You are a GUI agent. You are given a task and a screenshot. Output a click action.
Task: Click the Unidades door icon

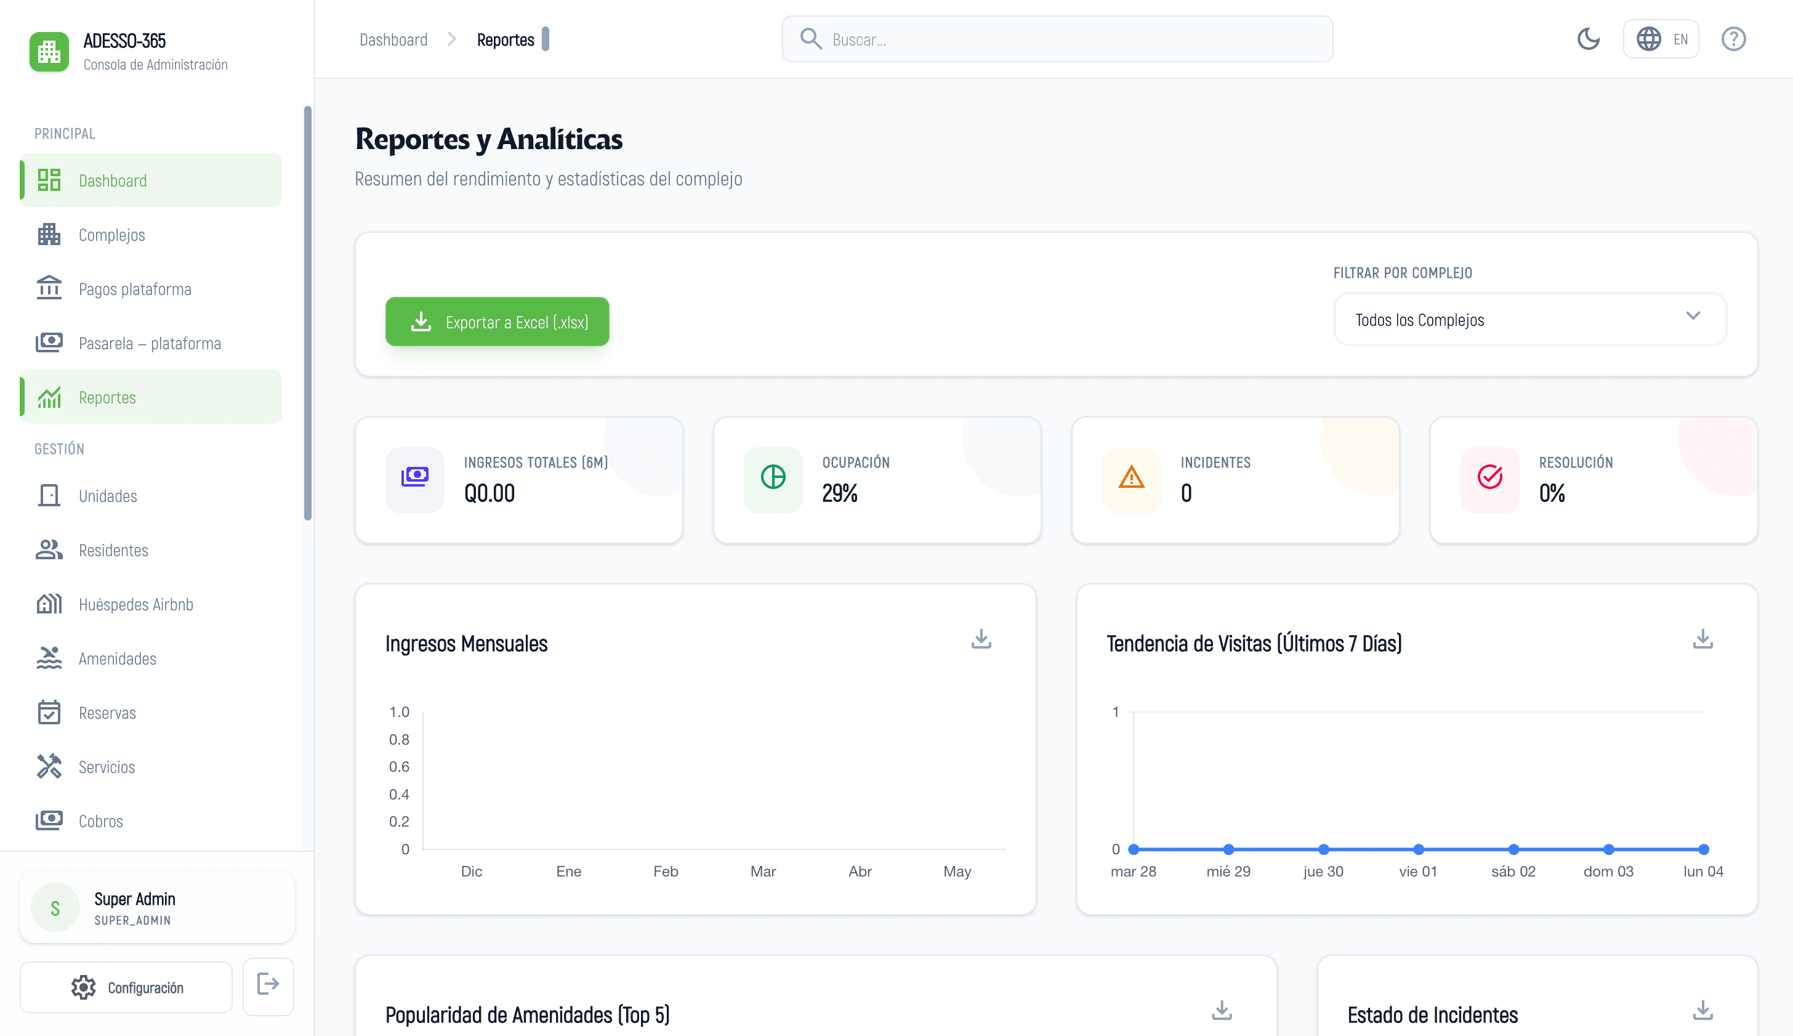coord(49,495)
